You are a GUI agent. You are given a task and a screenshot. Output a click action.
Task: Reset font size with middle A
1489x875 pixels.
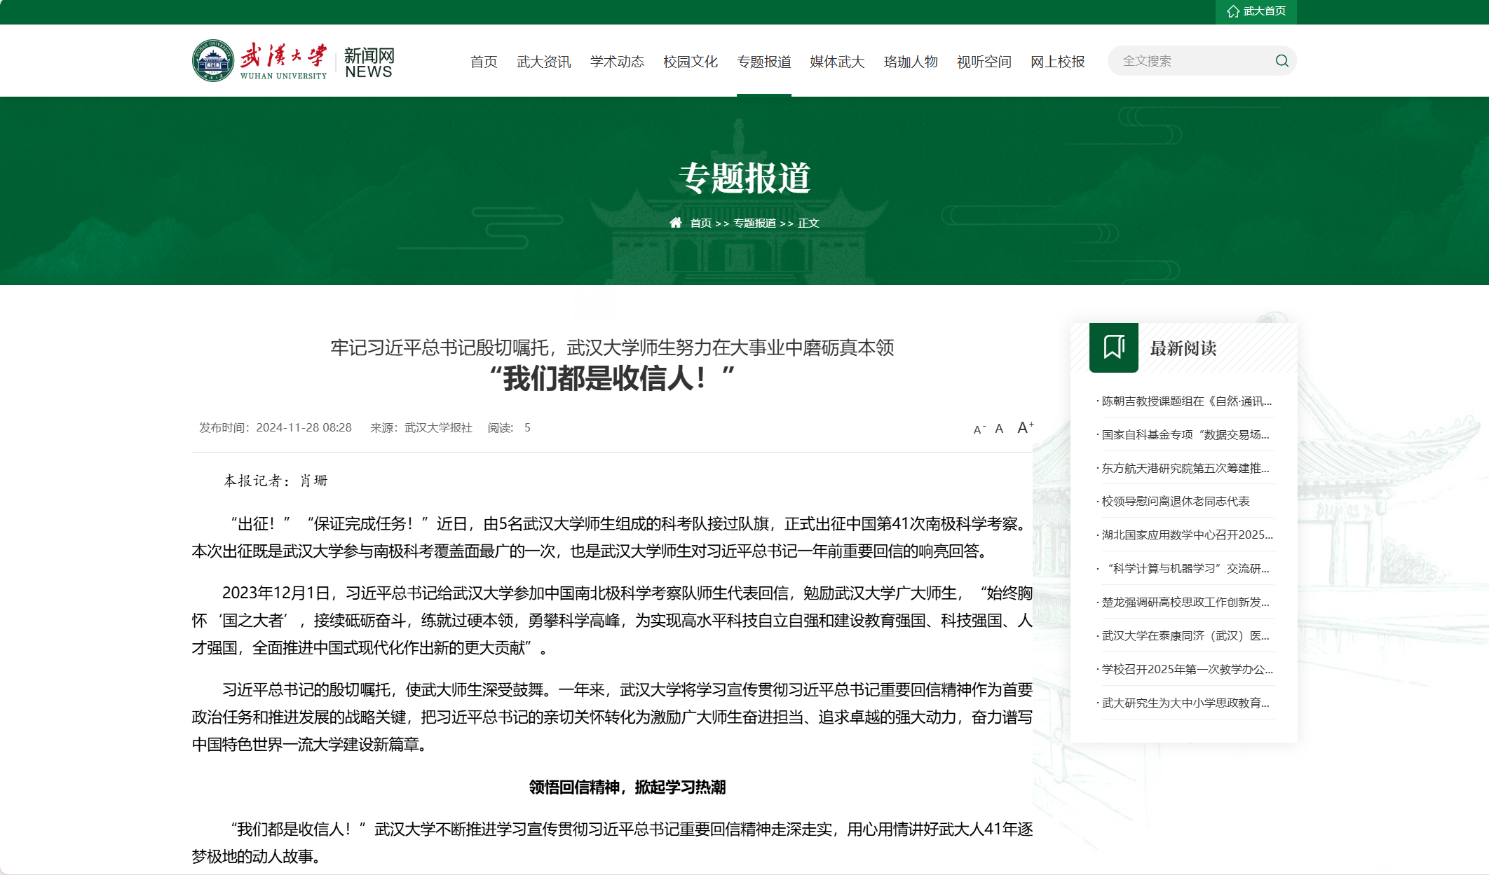tap(999, 429)
